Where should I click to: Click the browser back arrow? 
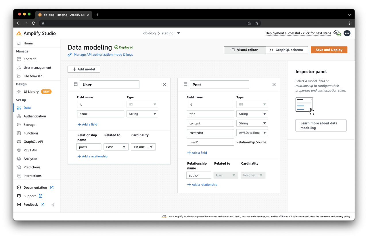(18, 23)
